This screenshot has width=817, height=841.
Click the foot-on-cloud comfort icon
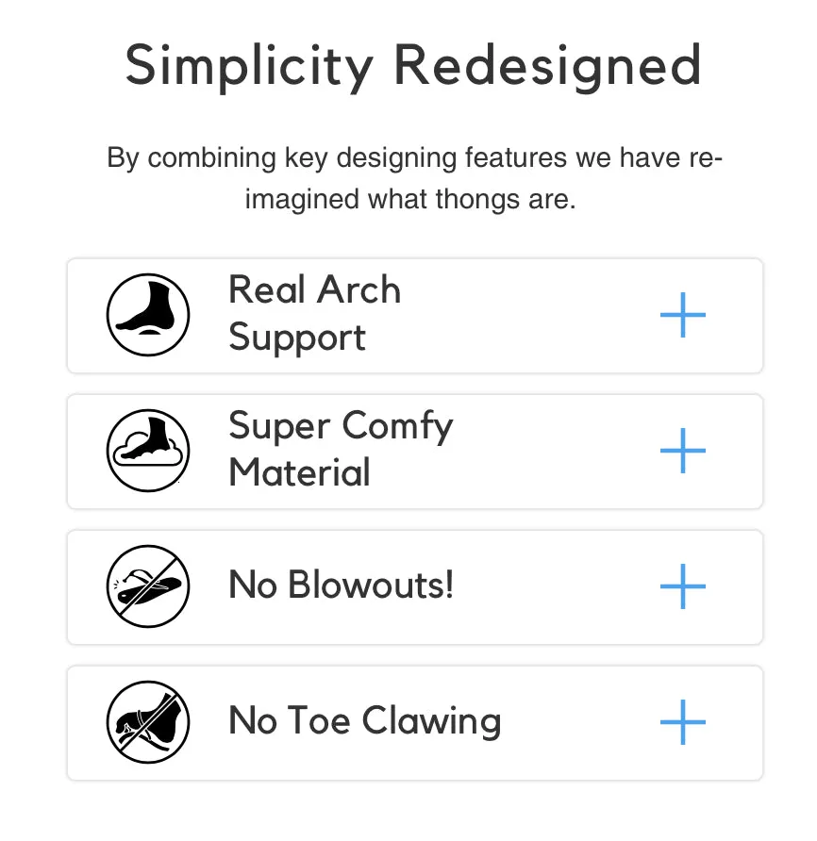point(148,451)
